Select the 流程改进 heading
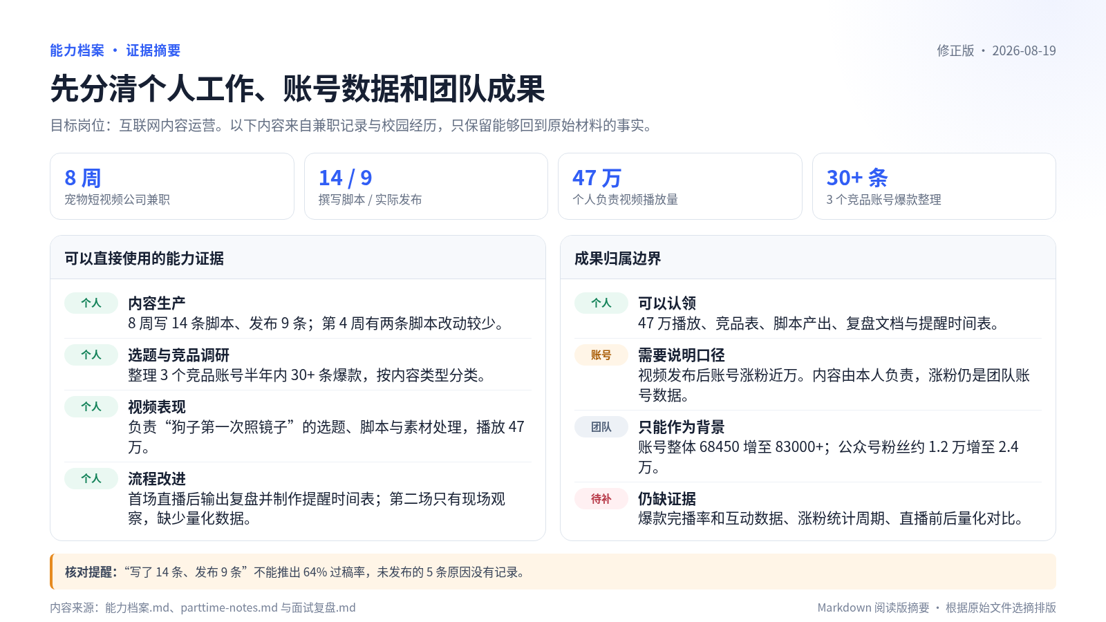Screen dimensions: 1106x622 click(x=157, y=479)
